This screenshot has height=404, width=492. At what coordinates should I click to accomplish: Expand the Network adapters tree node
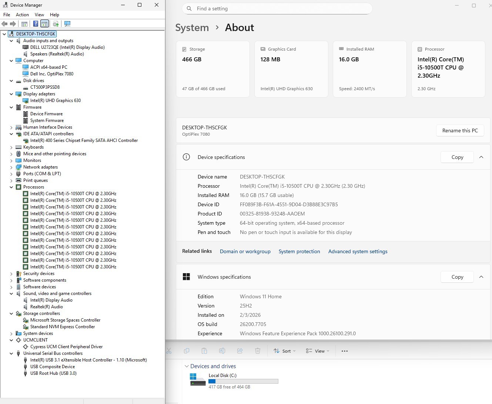pyautogui.click(x=11, y=167)
